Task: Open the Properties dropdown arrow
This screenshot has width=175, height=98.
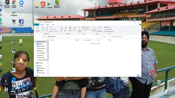Action: [94, 32]
